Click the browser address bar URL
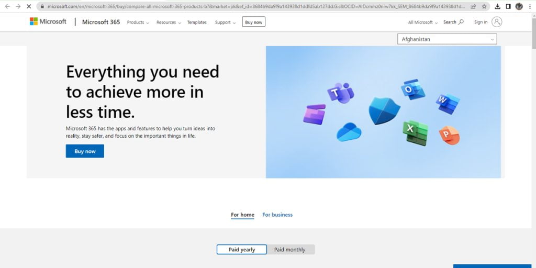Viewport: 536px width, 268px height. 256,6
